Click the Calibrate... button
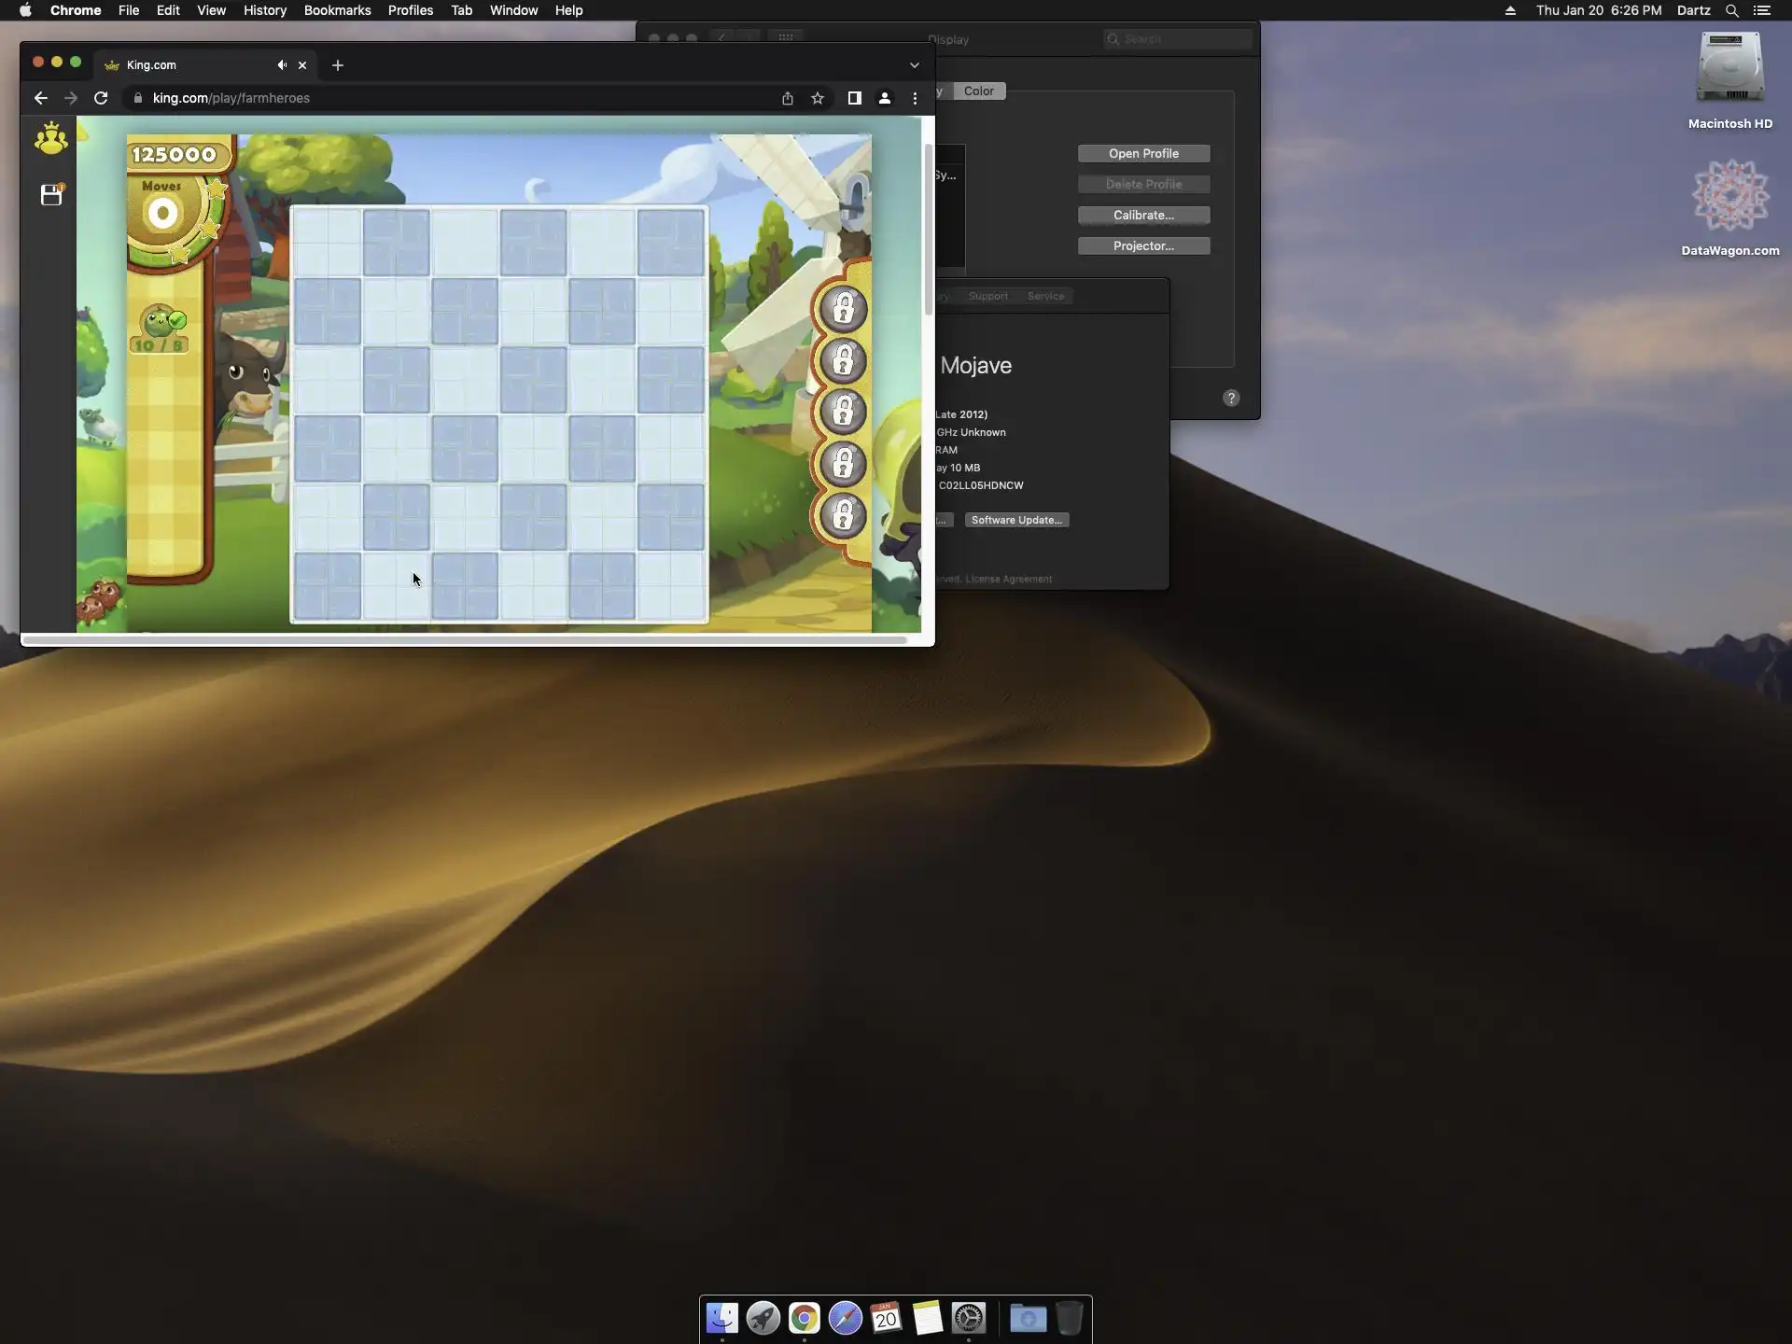The height and width of the screenshot is (1344, 1792). pos(1143,215)
